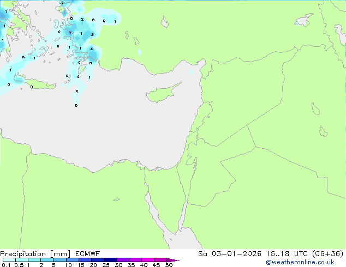Click the "(06+36)" forecast run text
Screen dimensions: 346x267
coord(327,254)
